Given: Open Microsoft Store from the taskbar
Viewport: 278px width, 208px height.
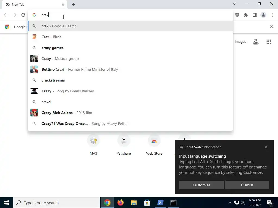Looking at the screenshot, I should 147,203.
